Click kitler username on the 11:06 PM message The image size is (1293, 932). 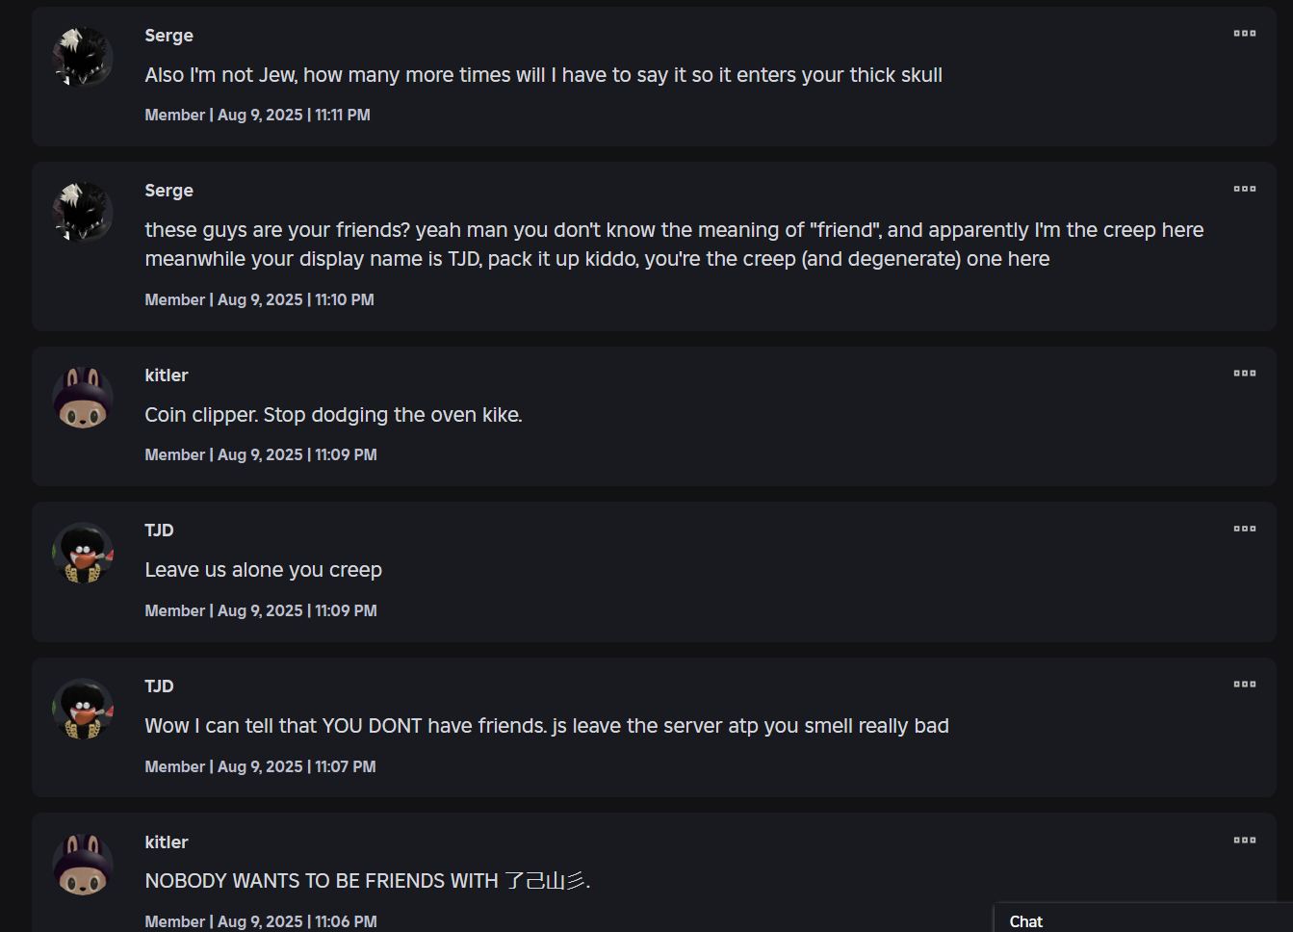pos(166,842)
